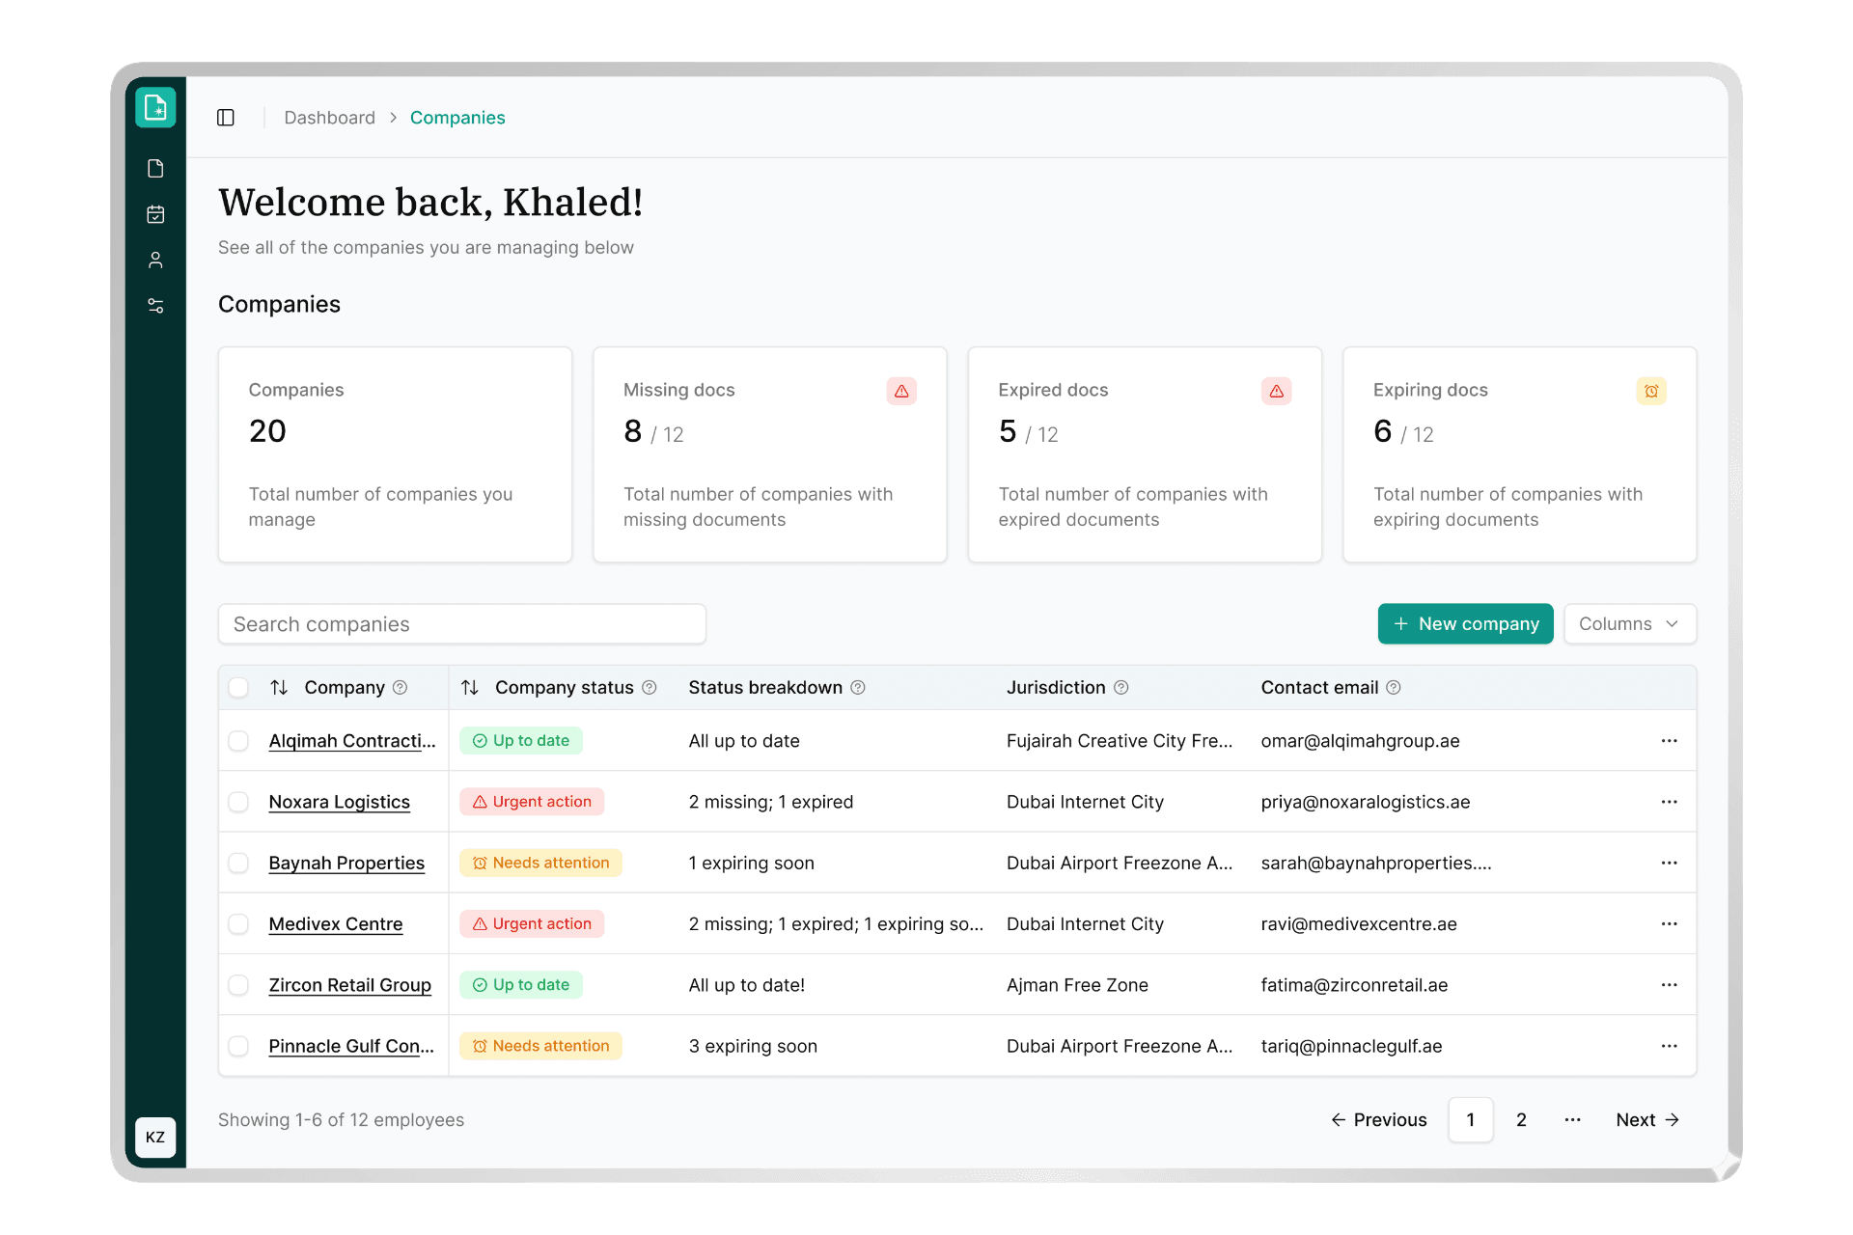The image size is (1853, 1235).
Task: Go to Dashboard breadcrumb
Action: coord(329,118)
